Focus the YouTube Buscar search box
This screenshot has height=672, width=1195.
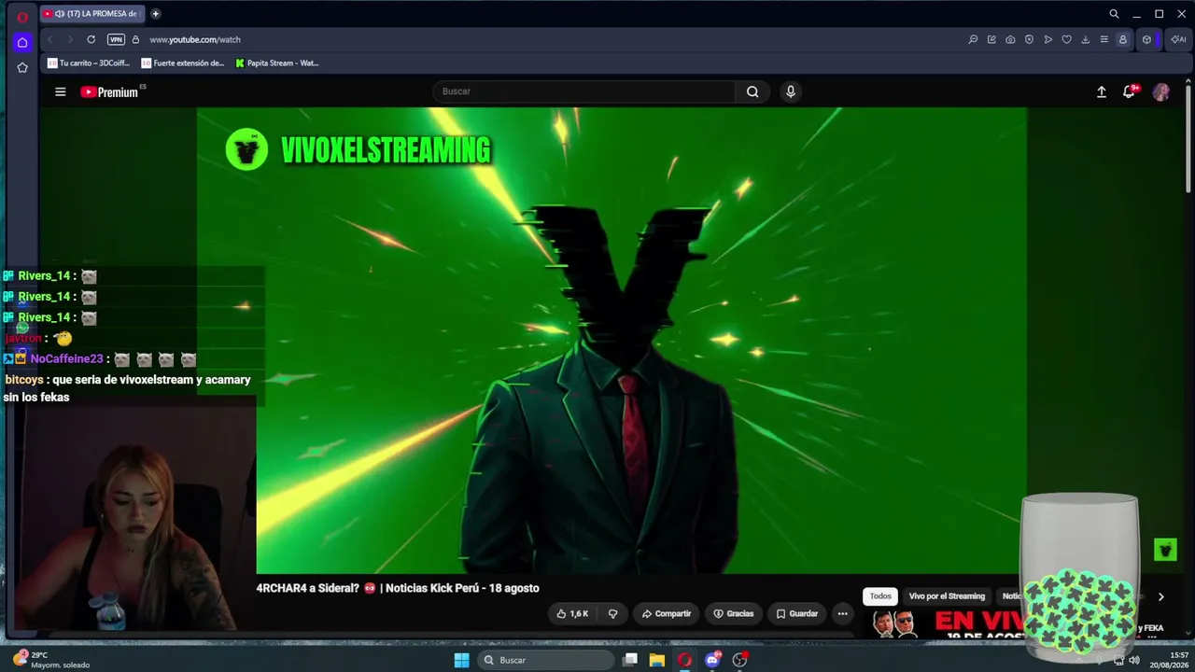coord(584,91)
